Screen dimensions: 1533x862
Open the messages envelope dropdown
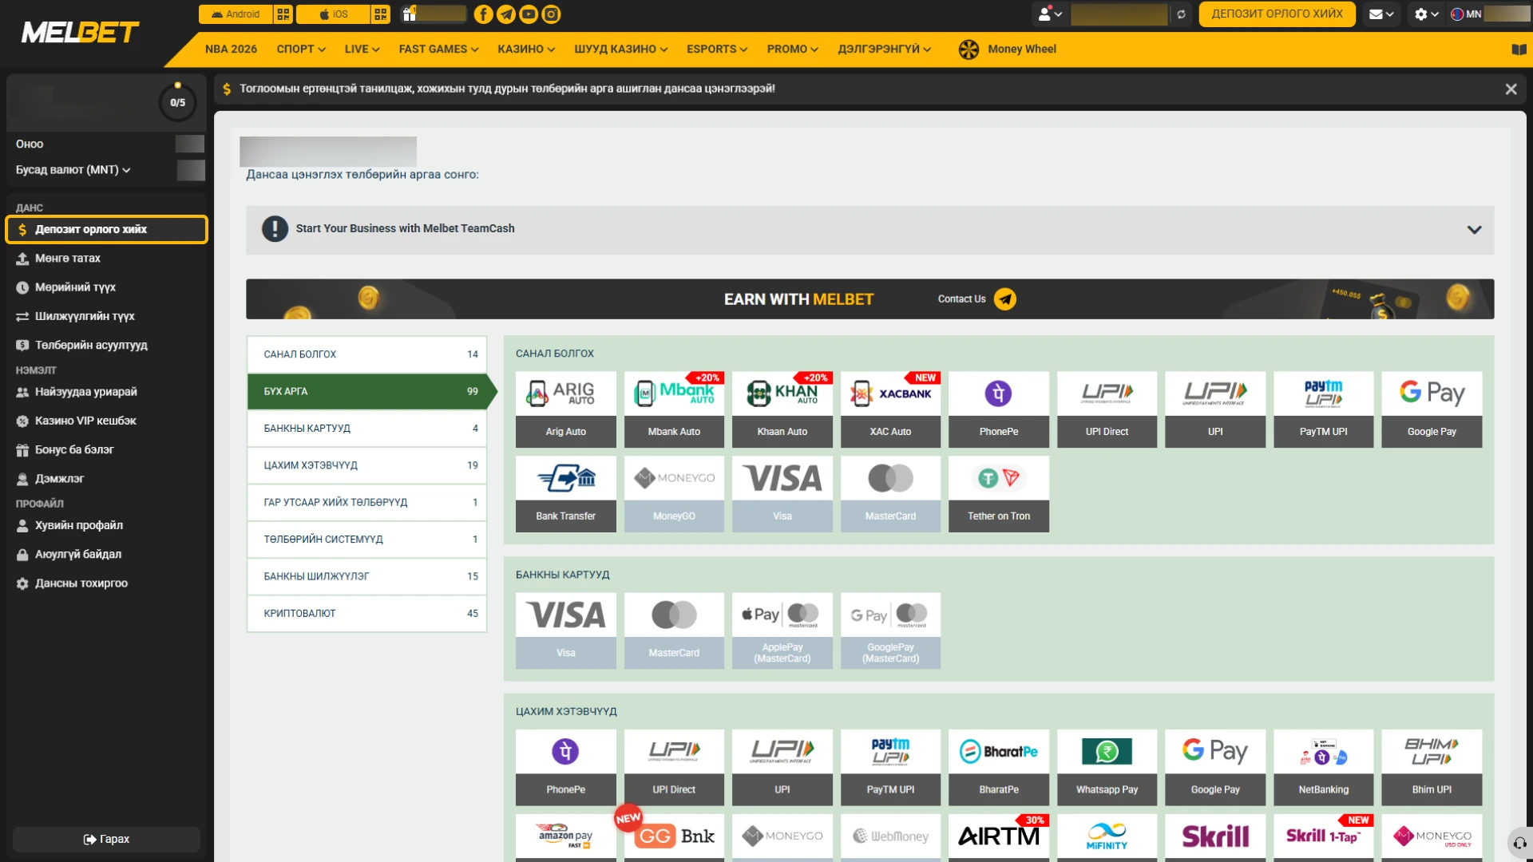pos(1380,14)
